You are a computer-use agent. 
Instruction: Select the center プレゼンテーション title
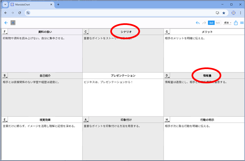(x=123, y=76)
